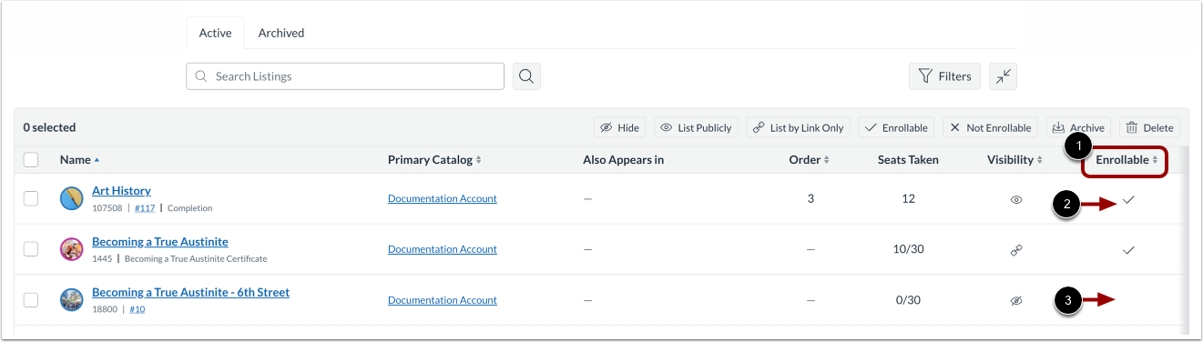Image resolution: width=1203 pixels, height=342 pixels.
Task: Click the 10/30 seats taken value
Action: pos(908,249)
